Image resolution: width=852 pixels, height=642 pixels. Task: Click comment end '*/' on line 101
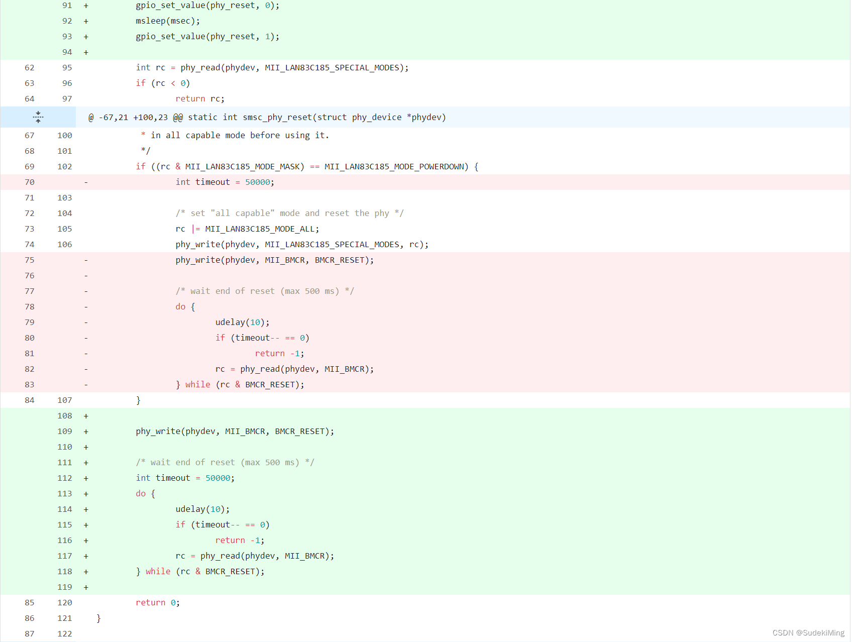click(x=146, y=151)
